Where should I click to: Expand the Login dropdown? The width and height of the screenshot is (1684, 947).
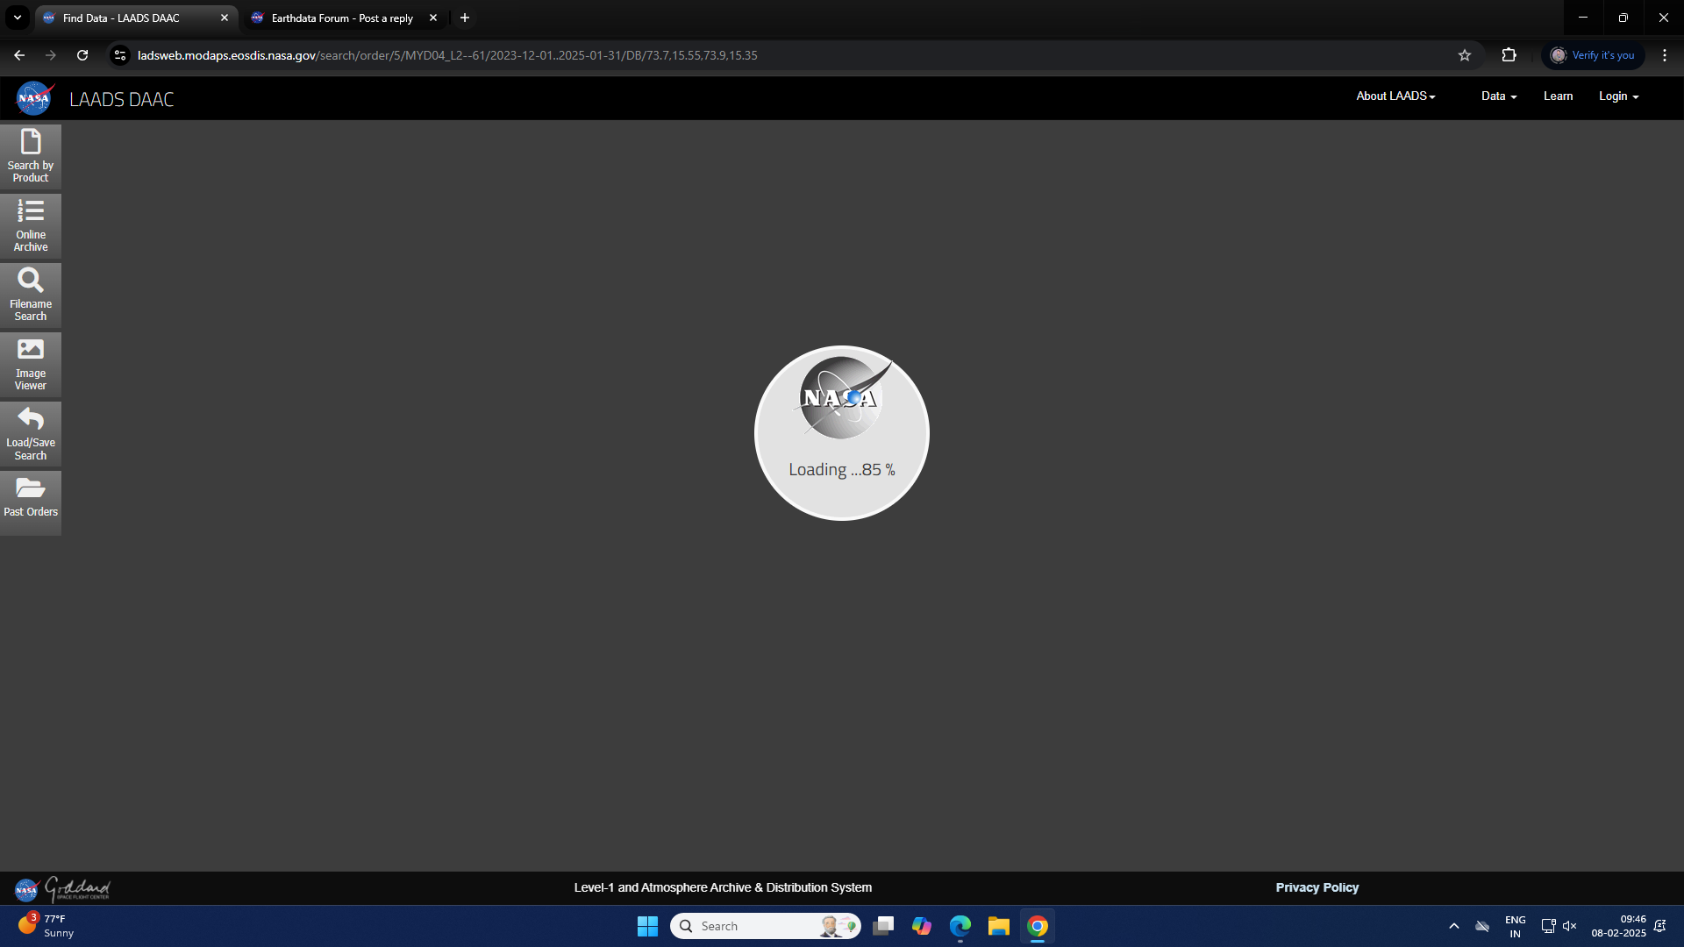pos(1617,96)
